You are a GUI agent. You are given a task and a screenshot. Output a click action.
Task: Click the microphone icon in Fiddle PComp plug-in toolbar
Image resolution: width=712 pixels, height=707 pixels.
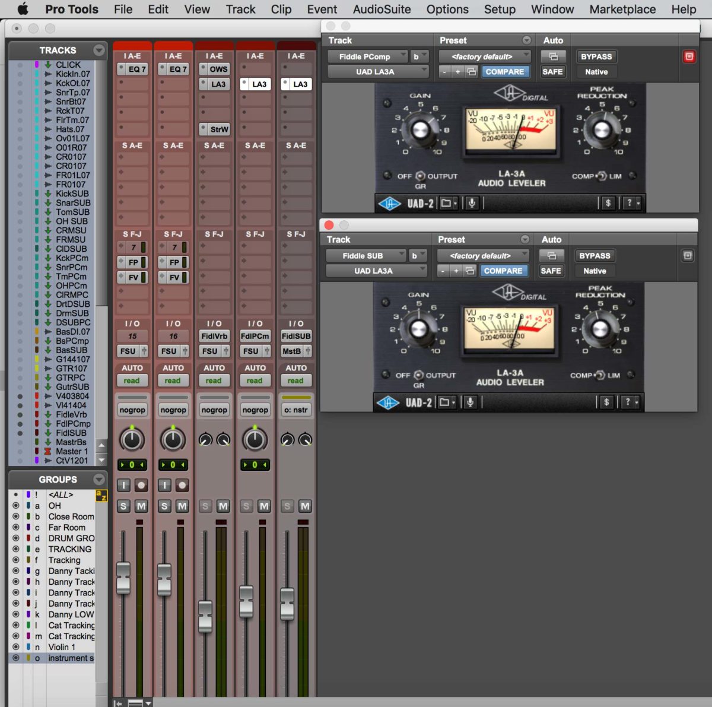click(x=472, y=204)
